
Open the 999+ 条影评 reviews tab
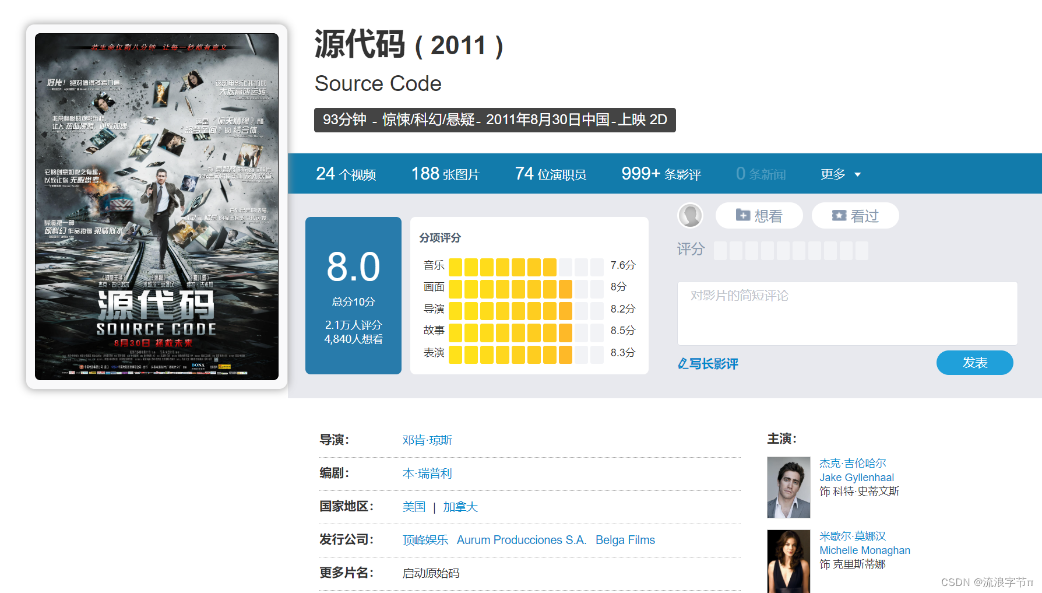click(661, 174)
